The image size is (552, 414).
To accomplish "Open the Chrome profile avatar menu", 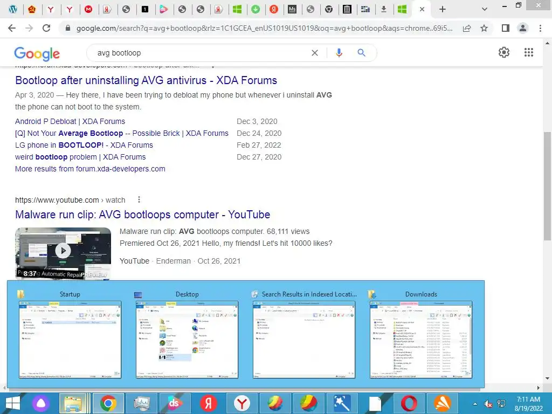I will pyautogui.click(x=523, y=28).
